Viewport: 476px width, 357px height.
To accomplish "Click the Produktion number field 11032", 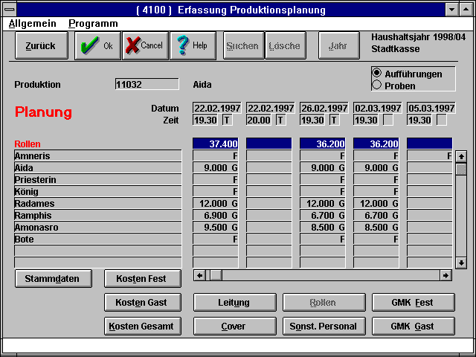I will click(147, 85).
